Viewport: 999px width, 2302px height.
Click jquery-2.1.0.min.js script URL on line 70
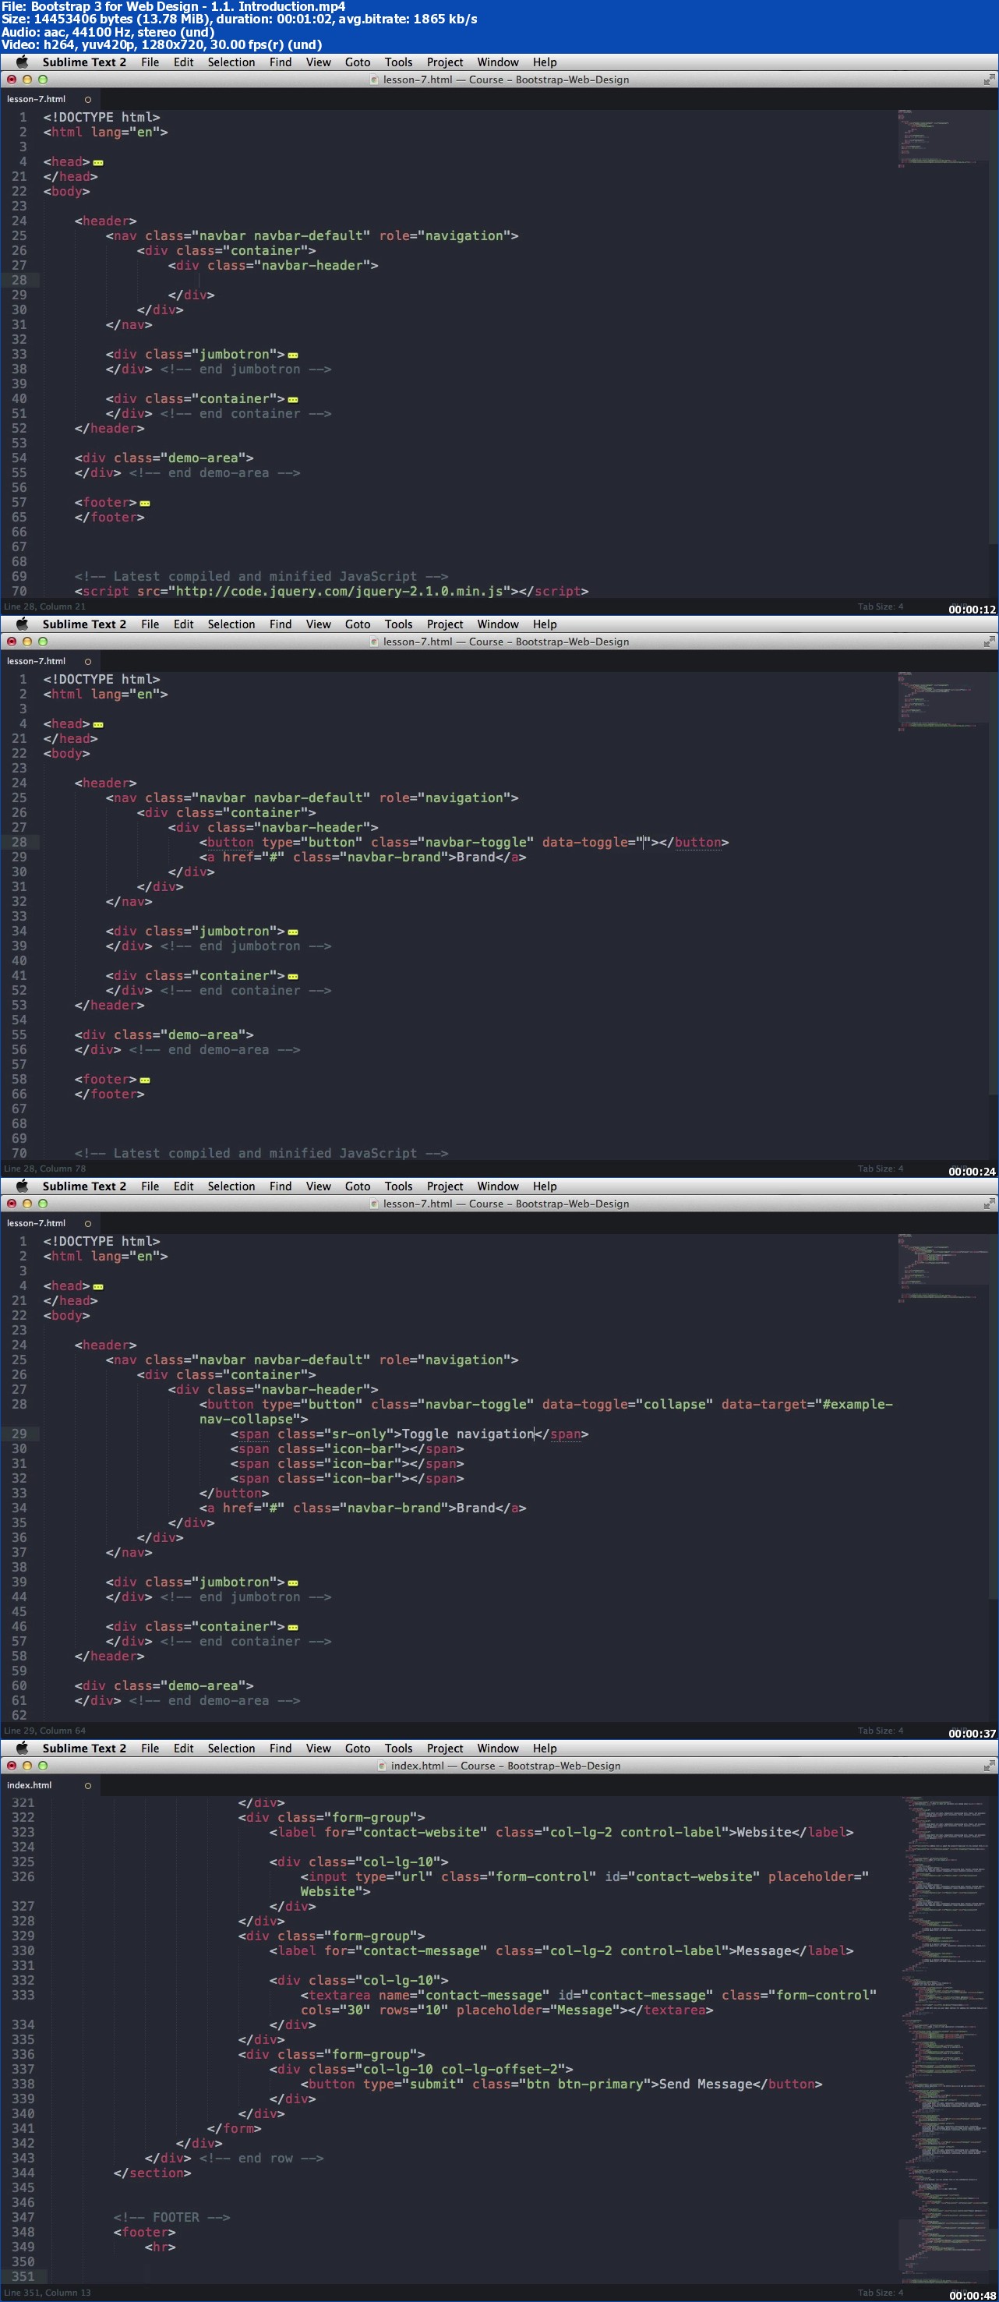point(340,591)
